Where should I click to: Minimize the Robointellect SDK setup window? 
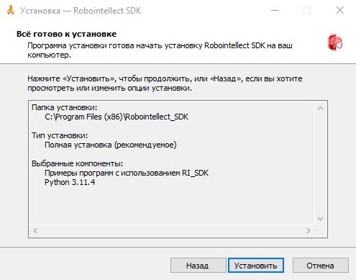click(x=275, y=10)
